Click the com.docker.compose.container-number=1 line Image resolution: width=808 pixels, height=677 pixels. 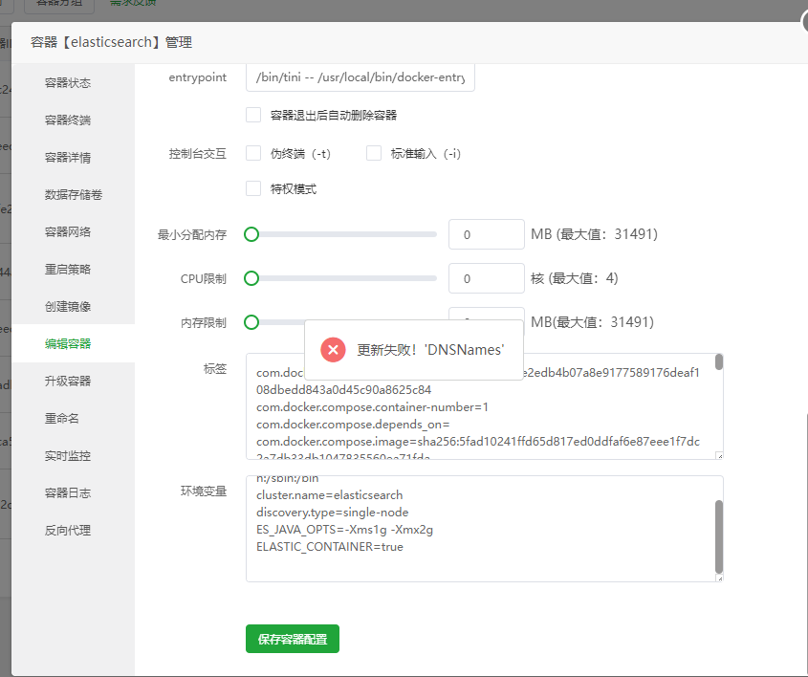372,407
